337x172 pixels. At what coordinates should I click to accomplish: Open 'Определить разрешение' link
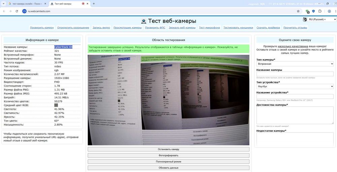73,28
